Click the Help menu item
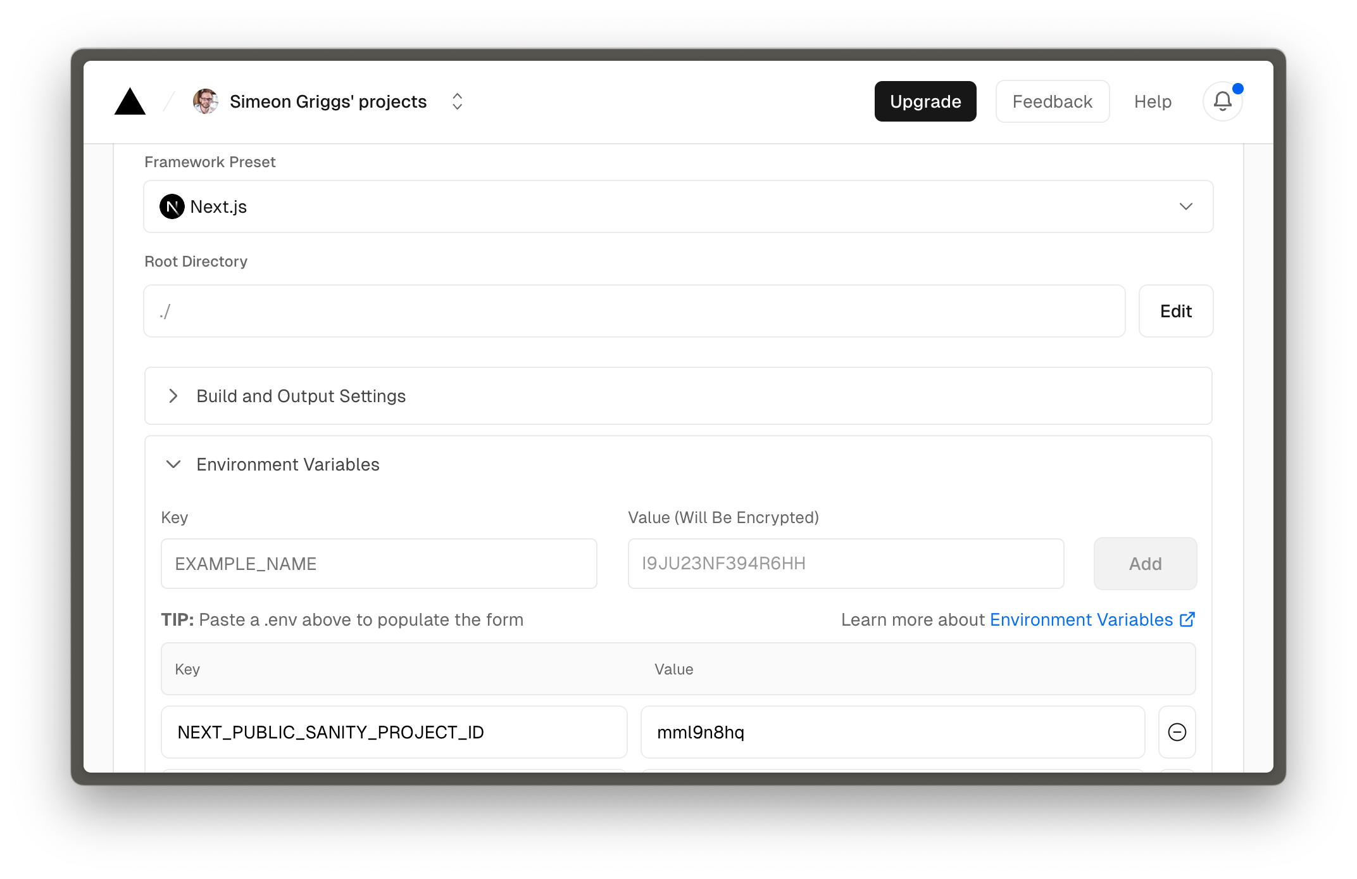Viewport: 1357px width, 879px height. point(1151,101)
